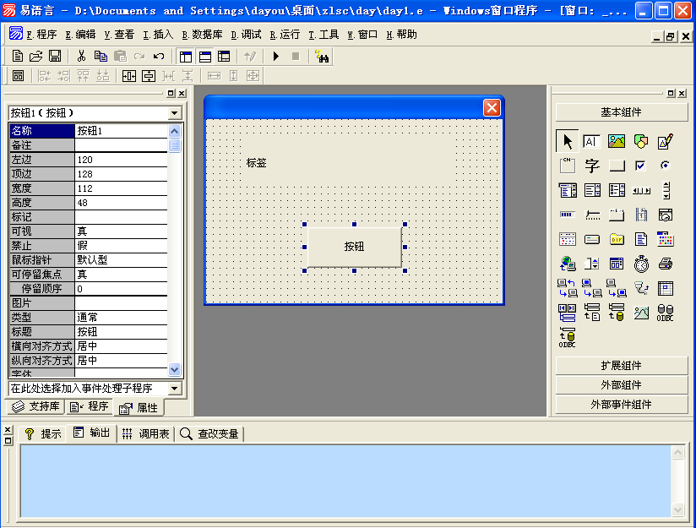Click the Cut scissors icon
The height and width of the screenshot is (528, 696).
81,57
